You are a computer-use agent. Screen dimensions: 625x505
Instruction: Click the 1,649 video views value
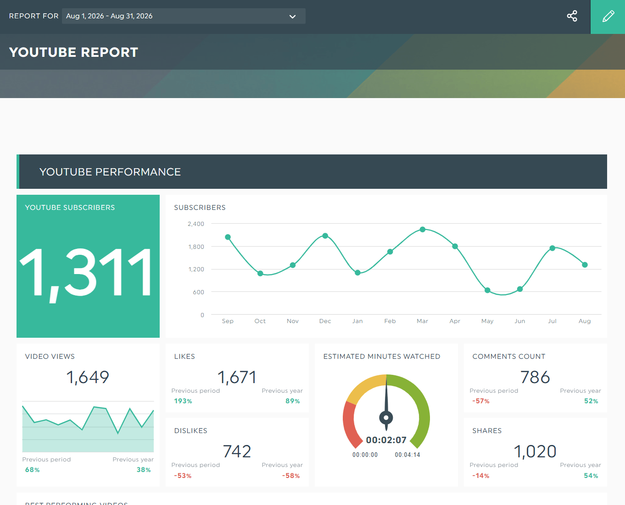click(x=88, y=377)
